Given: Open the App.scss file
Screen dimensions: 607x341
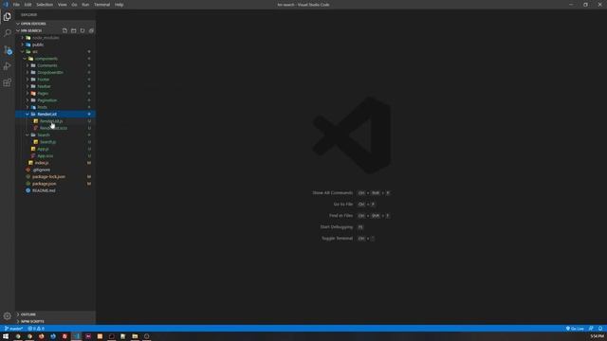Looking at the screenshot, I should coord(55,155).
